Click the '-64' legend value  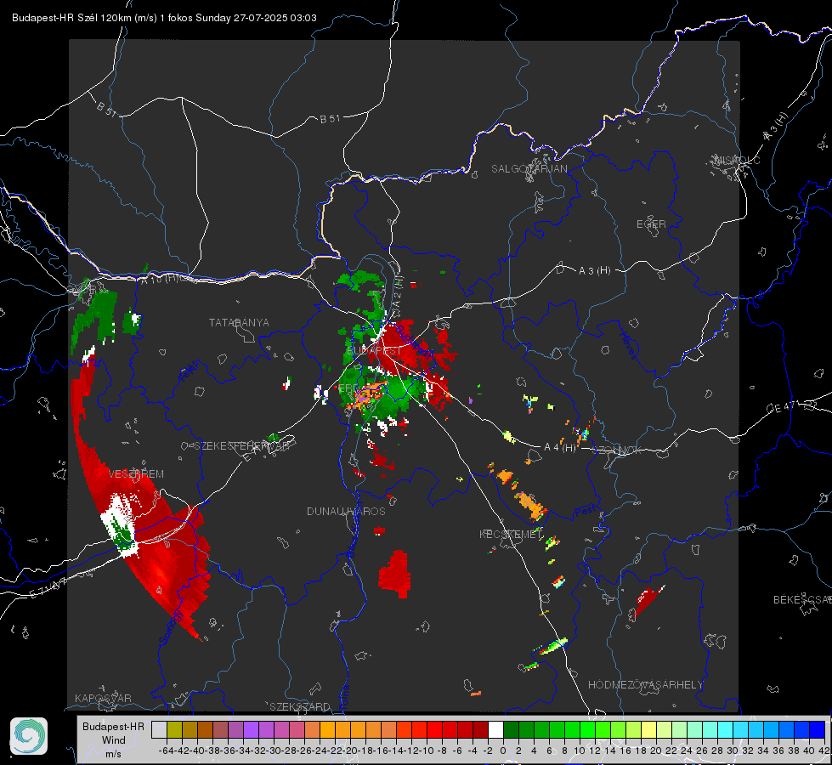(x=166, y=751)
